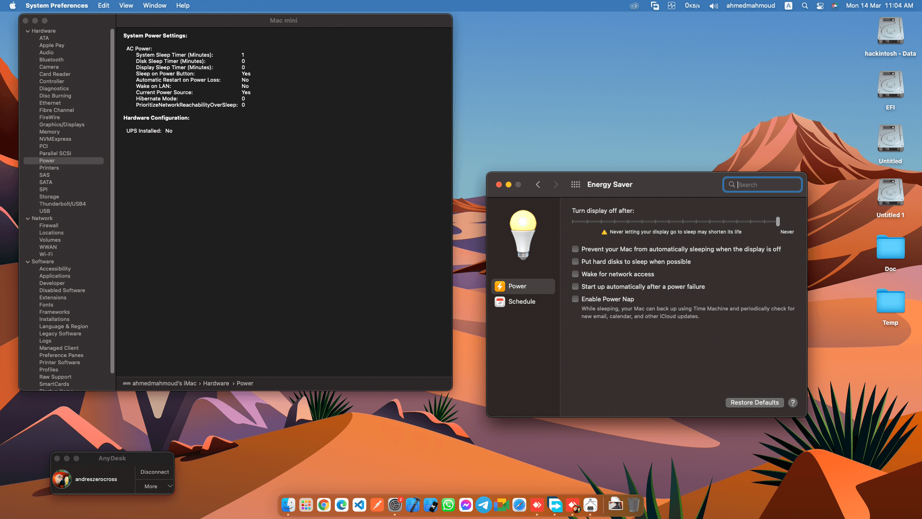
Task: Open the More dropdown in AnyDesk
Action: [x=155, y=486]
